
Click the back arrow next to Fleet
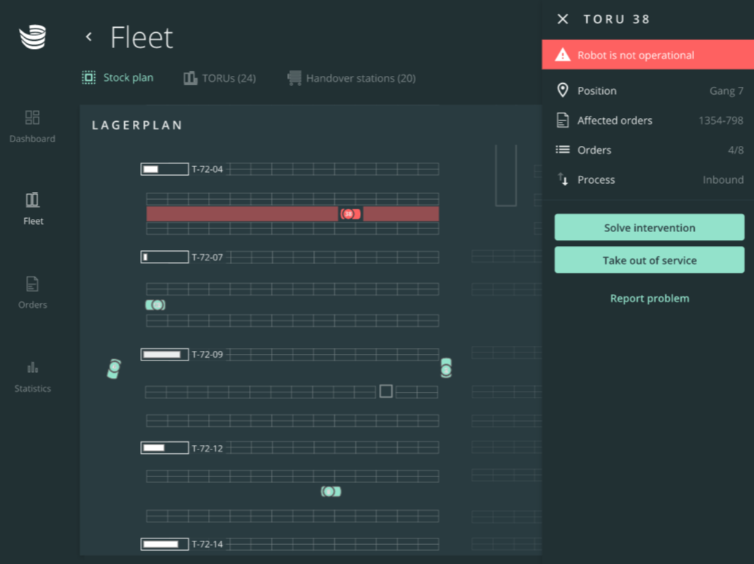coord(89,36)
